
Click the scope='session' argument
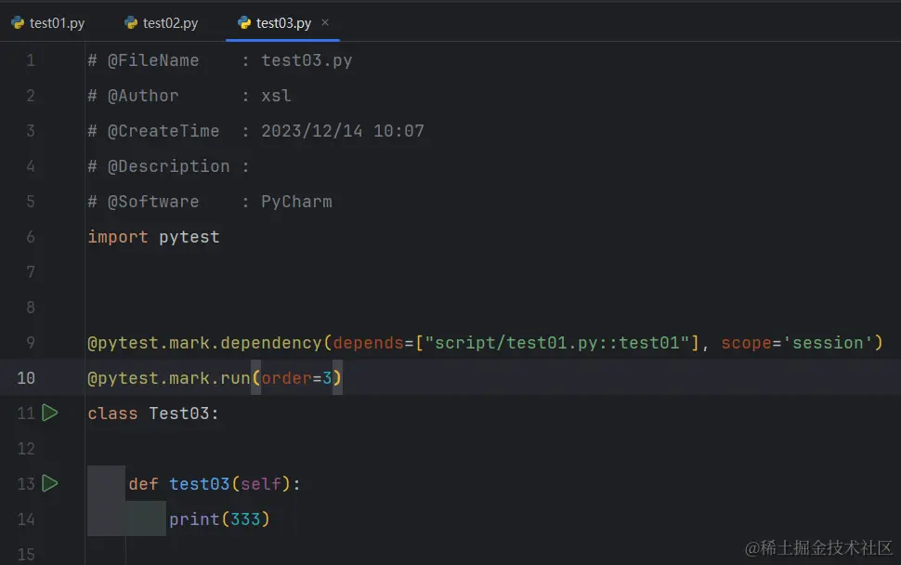point(796,343)
